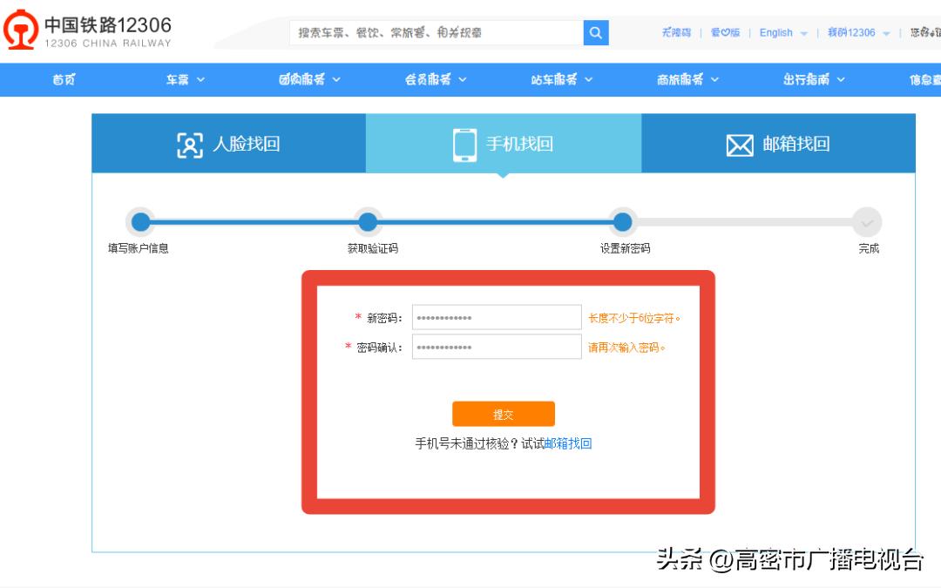The image size is (941, 588).
Task: Click the 完成 step checkmark circle
Action: coord(867,223)
